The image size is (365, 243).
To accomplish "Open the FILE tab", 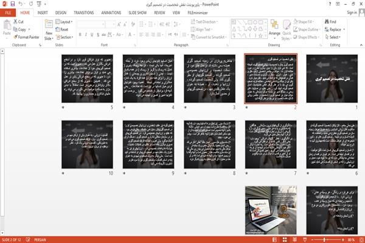I will [x=8, y=13].
